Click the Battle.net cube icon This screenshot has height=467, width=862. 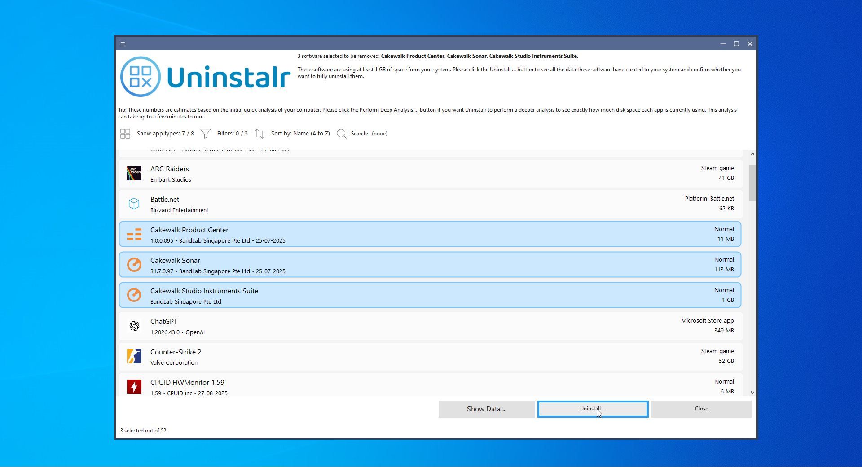tap(134, 204)
